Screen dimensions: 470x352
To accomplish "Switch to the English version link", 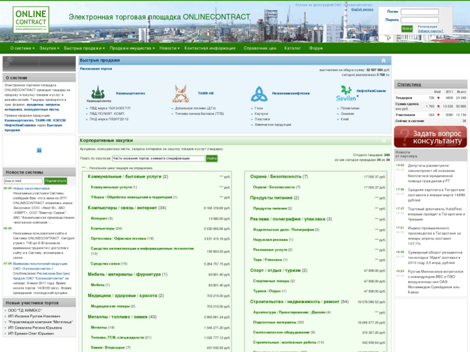I will [x=363, y=10].
